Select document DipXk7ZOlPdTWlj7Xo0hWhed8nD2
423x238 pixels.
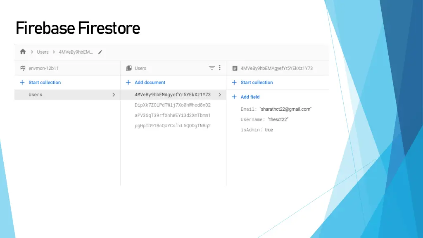tap(172, 105)
